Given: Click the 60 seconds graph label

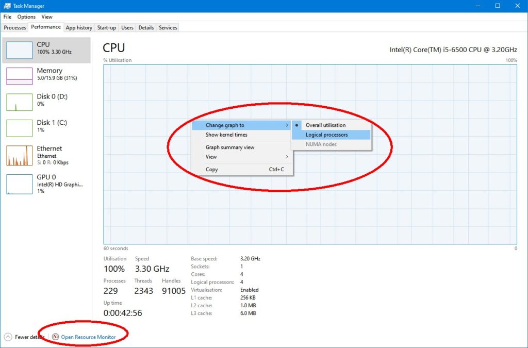Looking at the screenshot, I should point(116,248).
